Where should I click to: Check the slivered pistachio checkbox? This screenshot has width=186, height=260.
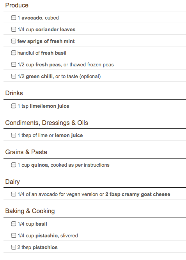pyautogui.click(x=14, y=235)
